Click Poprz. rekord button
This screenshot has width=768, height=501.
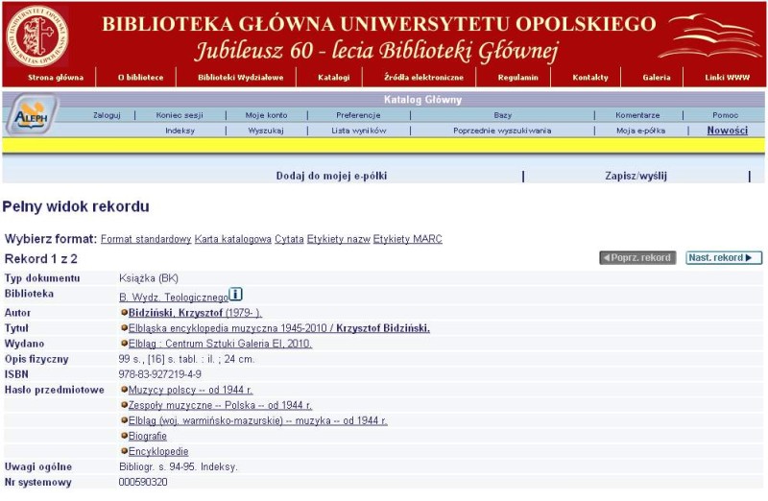click(637, 257)
